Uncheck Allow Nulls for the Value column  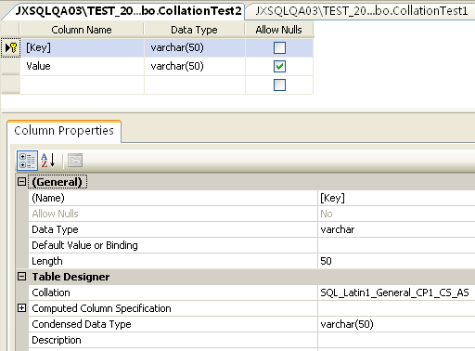pos(279,67)
